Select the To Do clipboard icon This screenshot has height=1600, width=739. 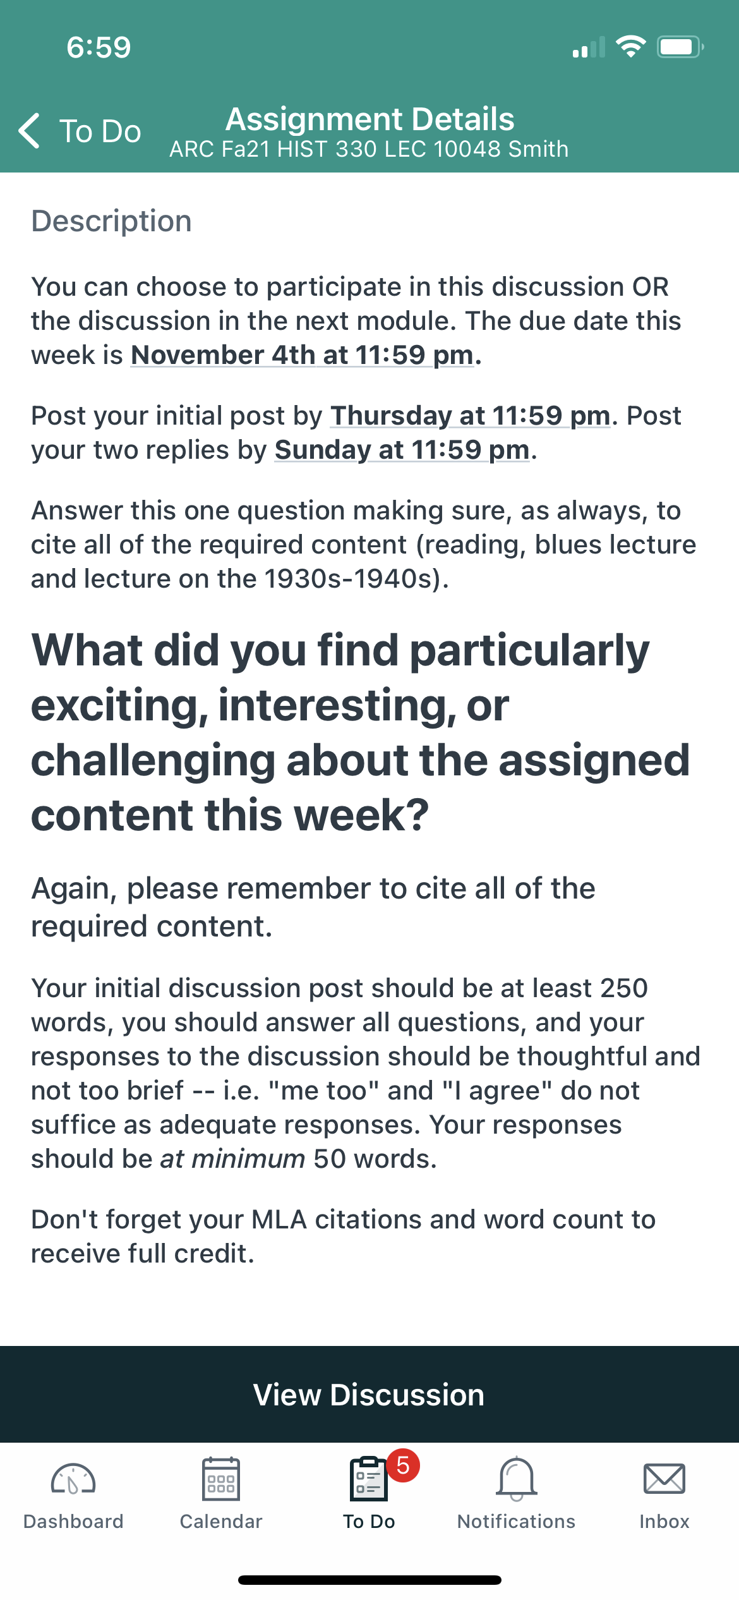(x=369, y=1479)
